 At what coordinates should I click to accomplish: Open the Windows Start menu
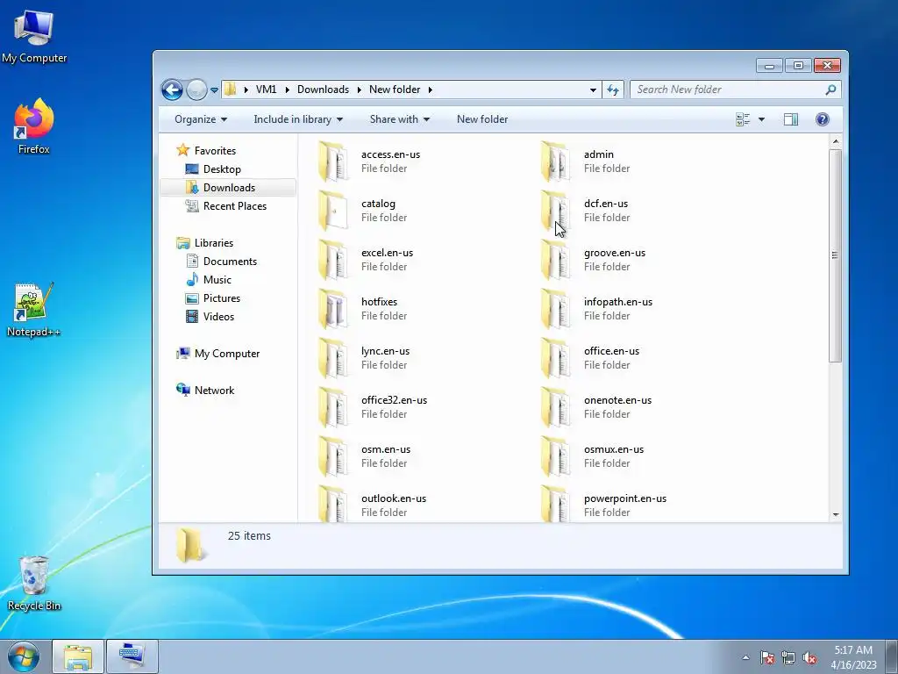(x=24, y=656)
